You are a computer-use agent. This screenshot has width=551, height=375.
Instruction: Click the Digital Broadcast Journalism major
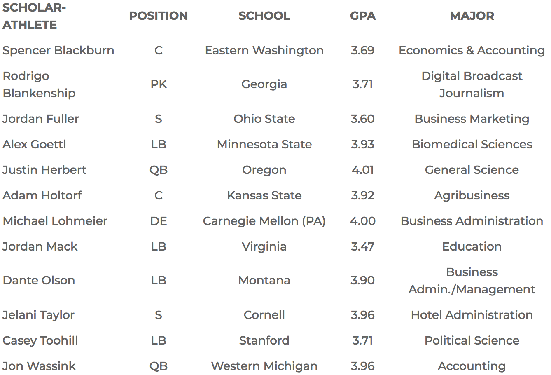tap(472, 84)
